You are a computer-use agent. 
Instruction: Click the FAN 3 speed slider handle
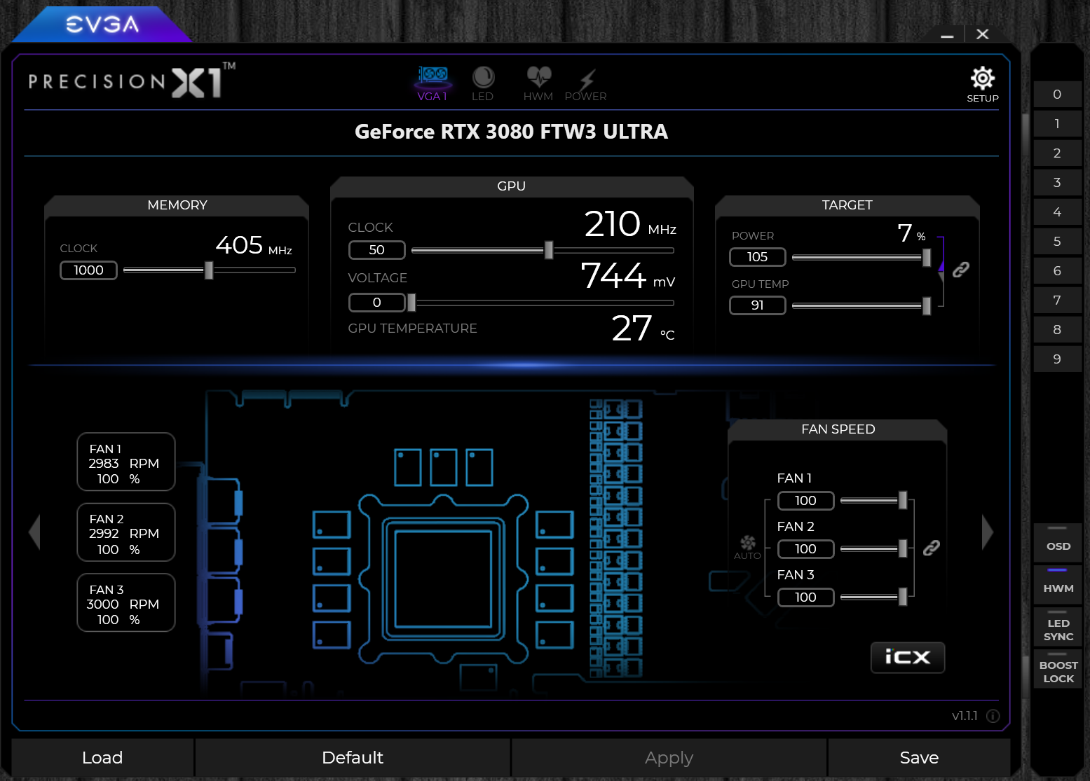903,597
